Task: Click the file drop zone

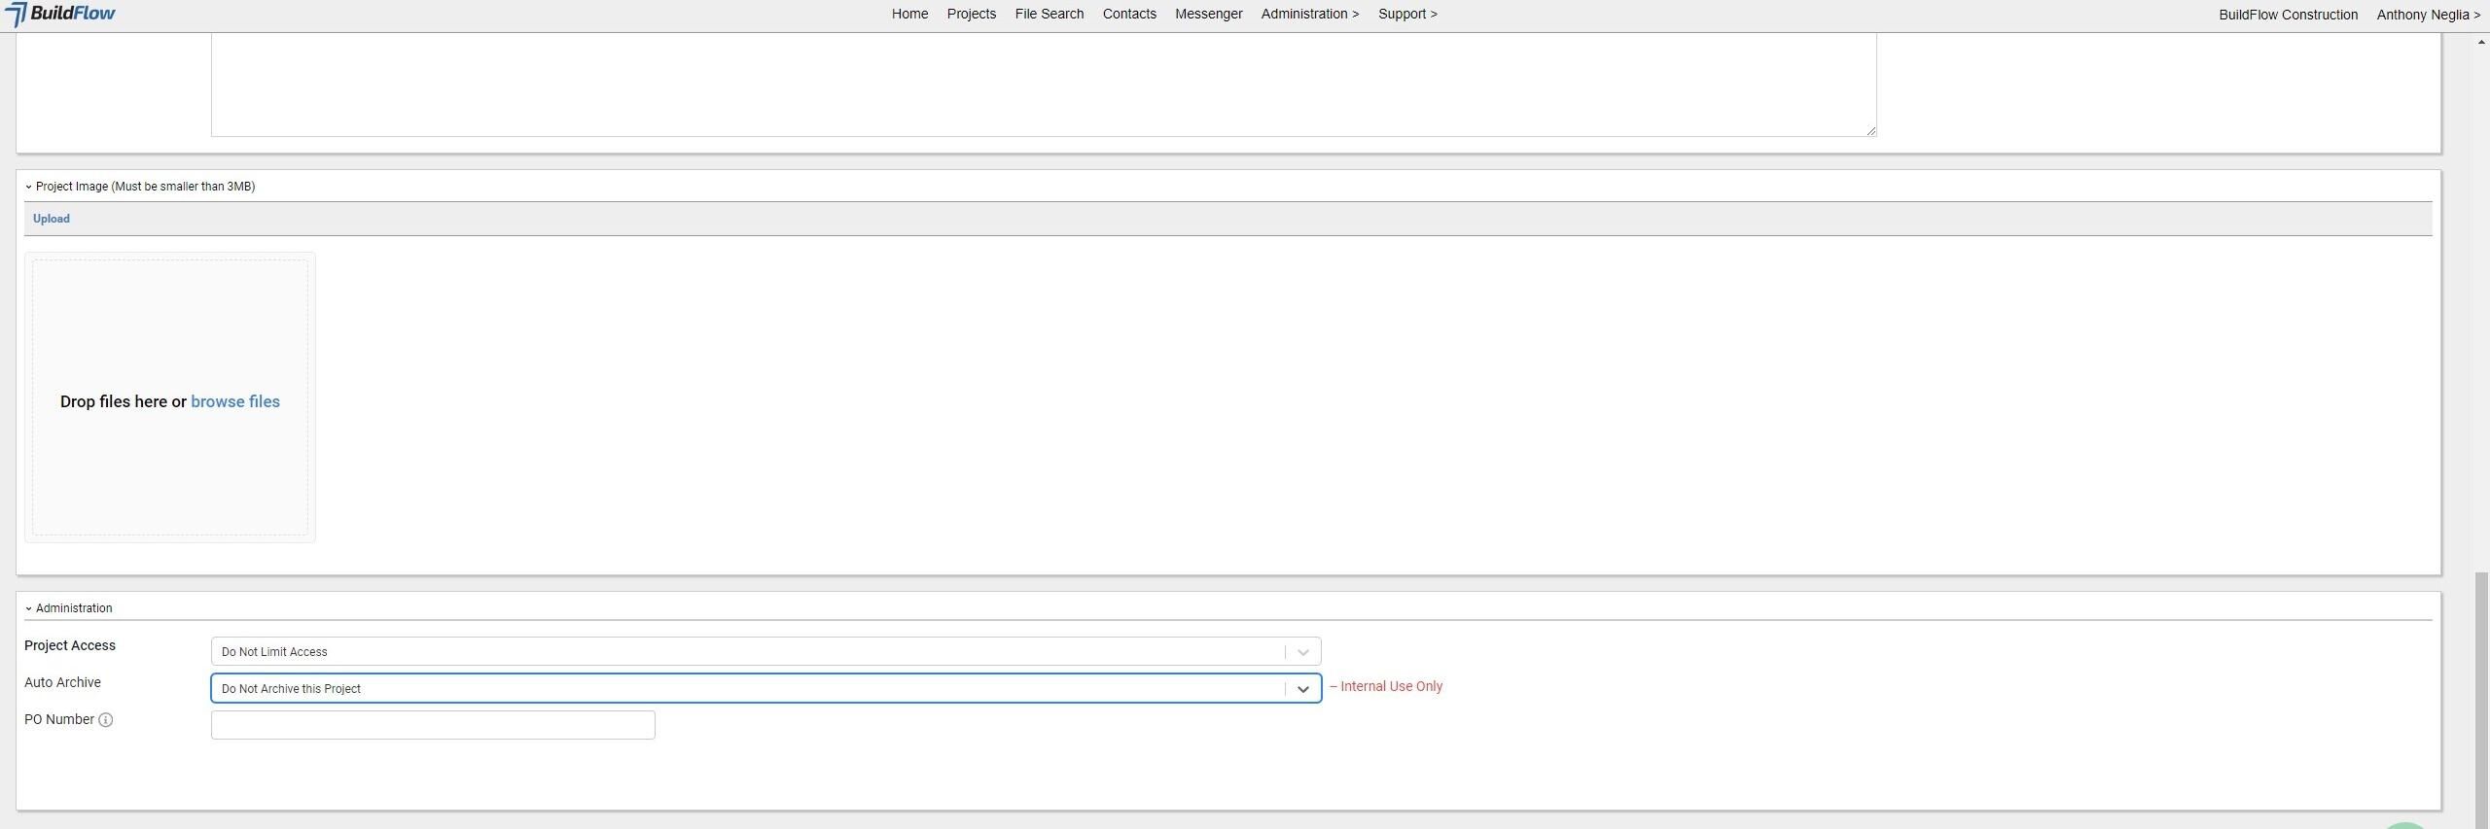Action: (170, 397)
